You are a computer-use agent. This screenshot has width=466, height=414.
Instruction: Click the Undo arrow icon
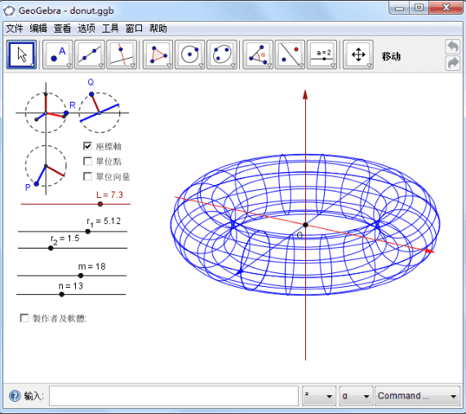point(453,47)
